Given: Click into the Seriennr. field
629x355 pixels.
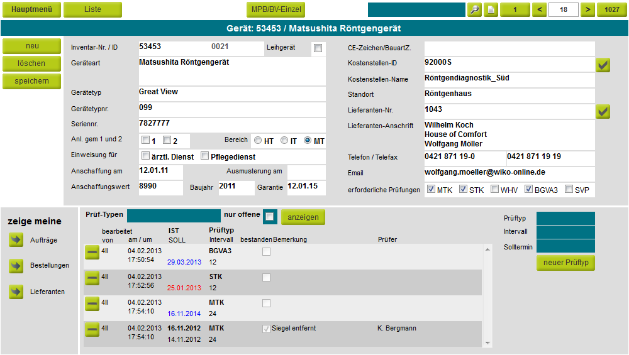Looking at the screenshot, I should coord(231,125).
